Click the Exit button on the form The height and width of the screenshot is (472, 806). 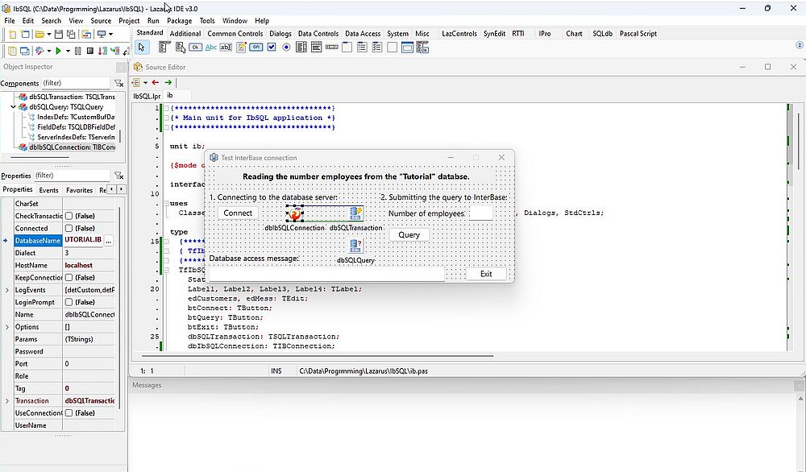pyautogui.click(x=486, y=275)
